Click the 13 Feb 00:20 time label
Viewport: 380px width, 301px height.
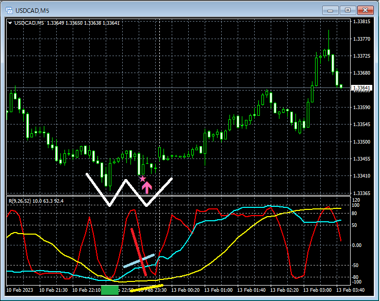tap(186, 290)
